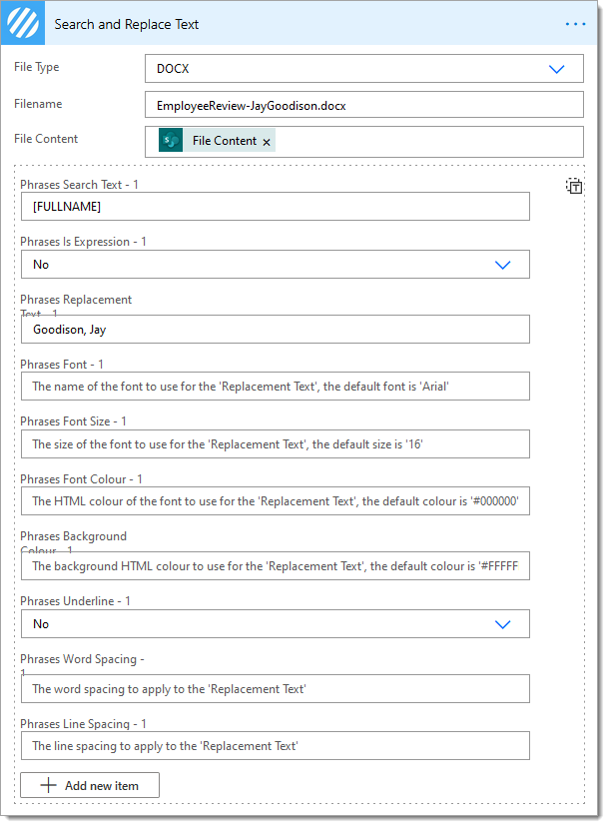Click the Phrases Word Spacing field

(x=275, y=688)
